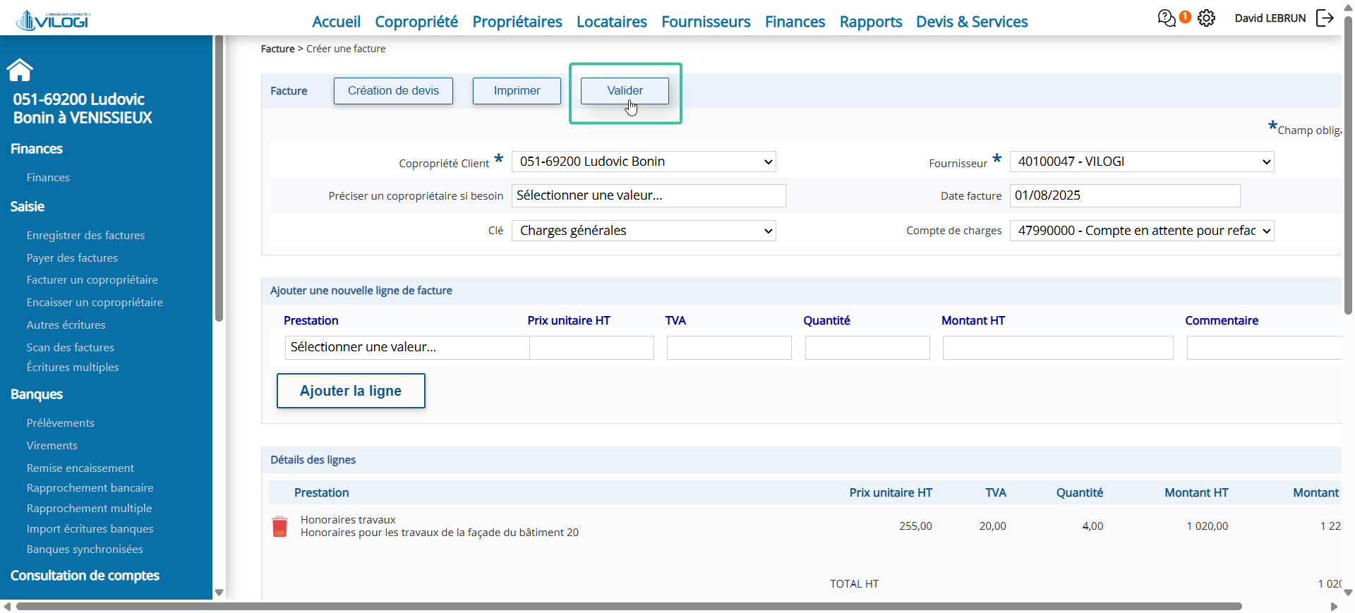This screenshot has width=1355, height=613.
Task: Open the Propriétaires menu
Action: [517, 22]
